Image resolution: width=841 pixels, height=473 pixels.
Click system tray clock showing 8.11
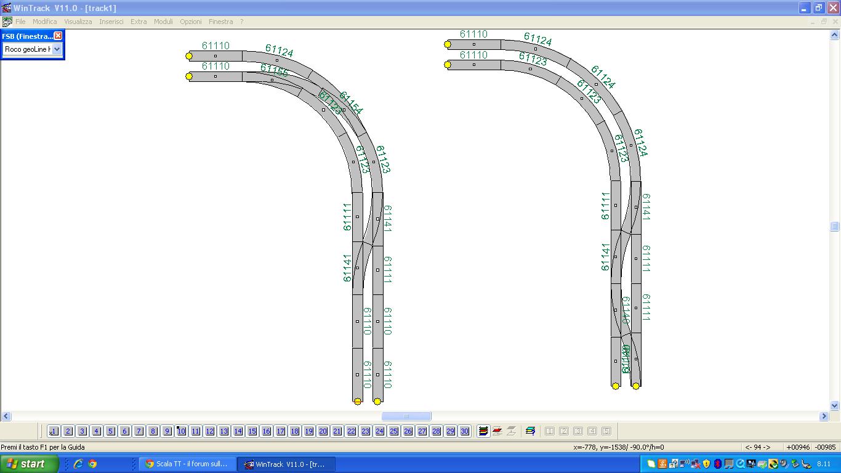pyautogui.click(x=824, y=464)
